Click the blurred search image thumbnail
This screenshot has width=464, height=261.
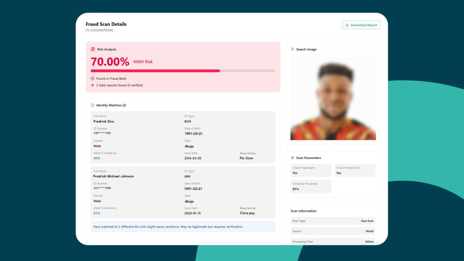333,97
